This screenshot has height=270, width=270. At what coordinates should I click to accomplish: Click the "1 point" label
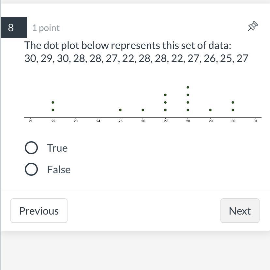(x=46, y=28)
